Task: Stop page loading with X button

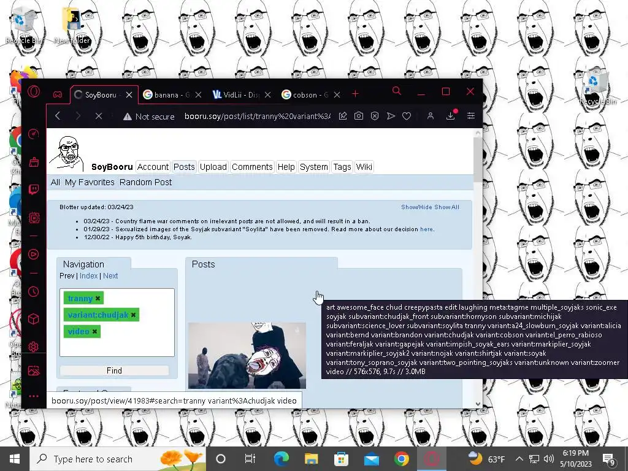Action: coord(99,116)
